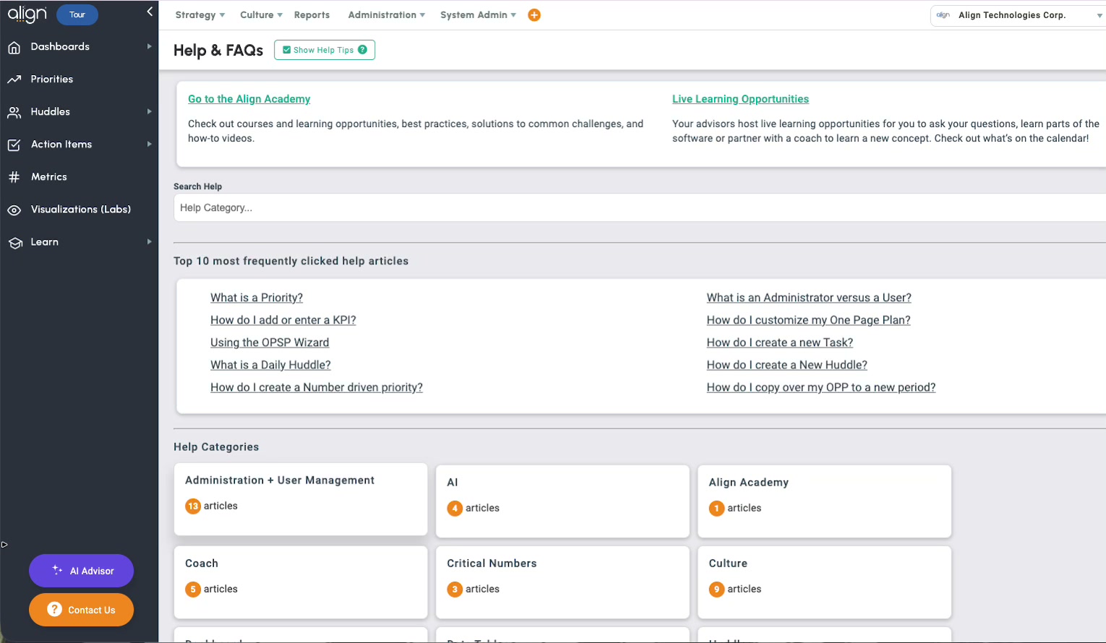Image resolution: width=1106 pixels, height=643 pixels.
Task: Open How do I customize my One Page Plan?
Action: tap(808, 320)
